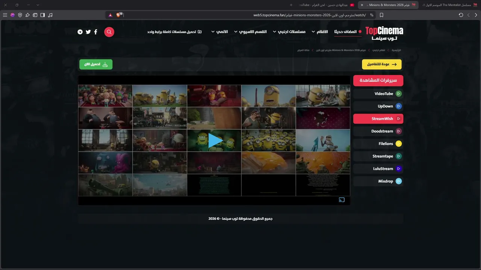
Task: Open site settings icon in address bar
Action: pyautogui.click(x=372, y=15)
